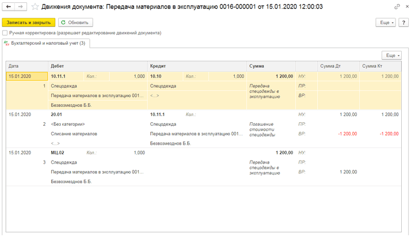Viewport: 411px width, 237px height.
Task: Select debit account 20.01 in second entry
Action: click(56, 115)
